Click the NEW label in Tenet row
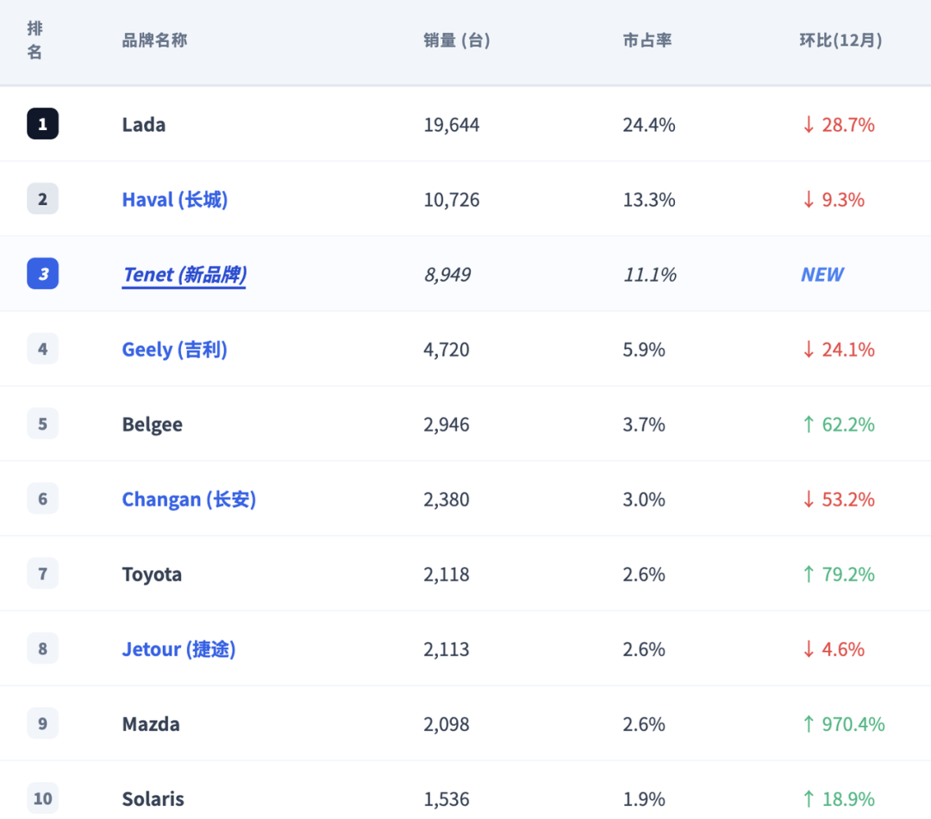Viewport: 931px width, 819px height. [x=822, y=275]
